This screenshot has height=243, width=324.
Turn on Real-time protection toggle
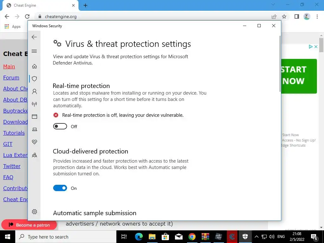click(x=60, y=126)
